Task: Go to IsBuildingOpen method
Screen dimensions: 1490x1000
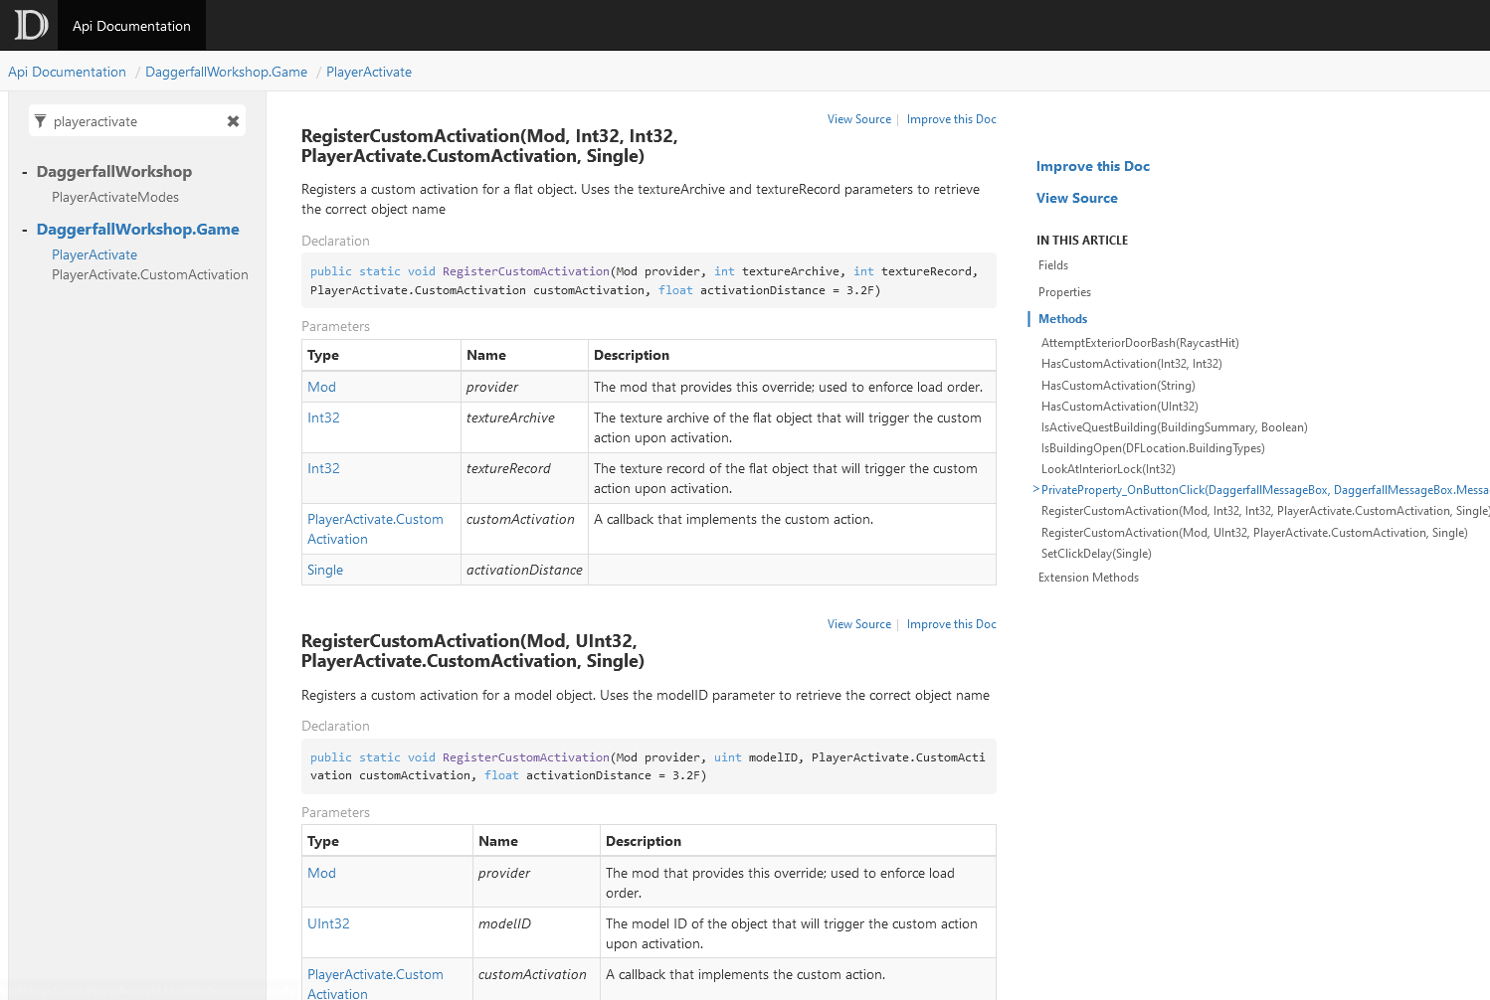Action: (x=1153, y=448)
